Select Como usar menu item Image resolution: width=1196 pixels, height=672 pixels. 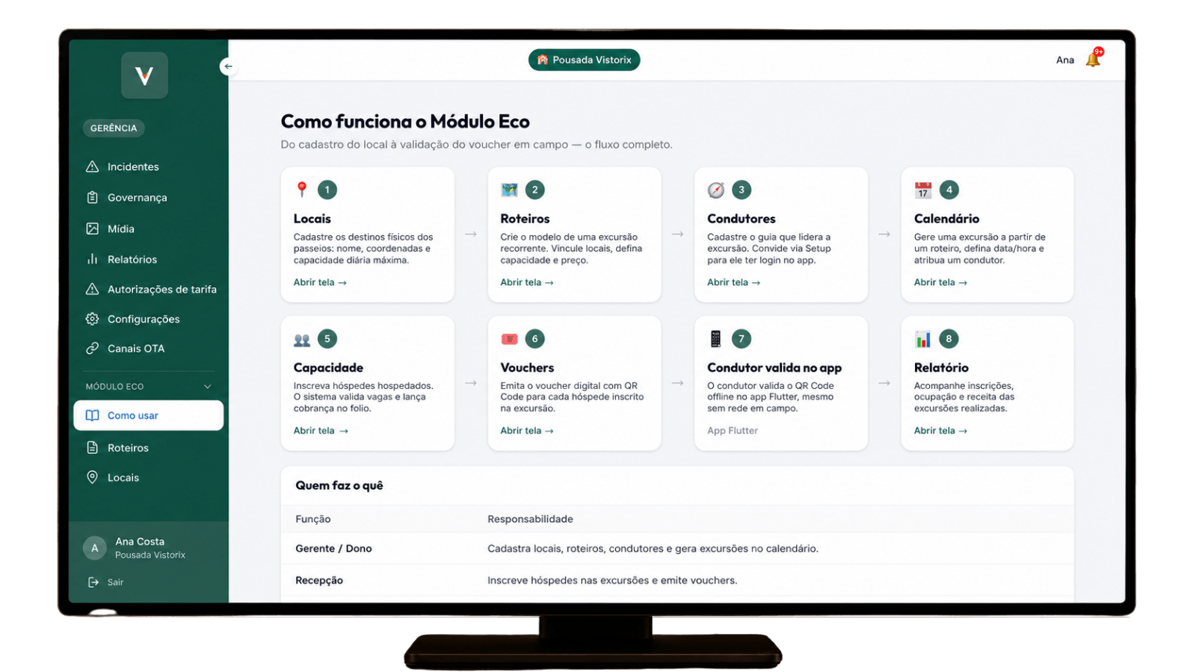149,415
